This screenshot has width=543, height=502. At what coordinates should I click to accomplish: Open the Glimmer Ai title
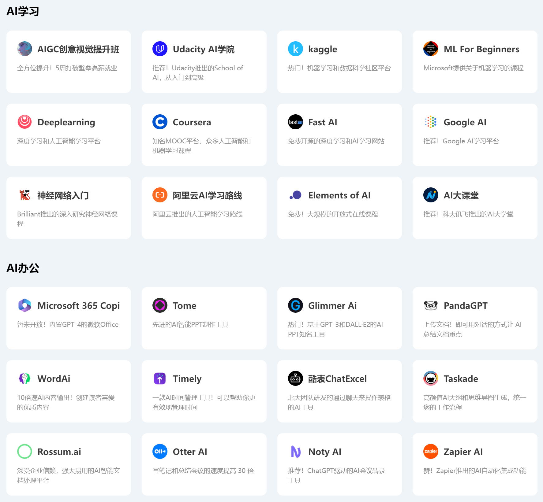332,306
